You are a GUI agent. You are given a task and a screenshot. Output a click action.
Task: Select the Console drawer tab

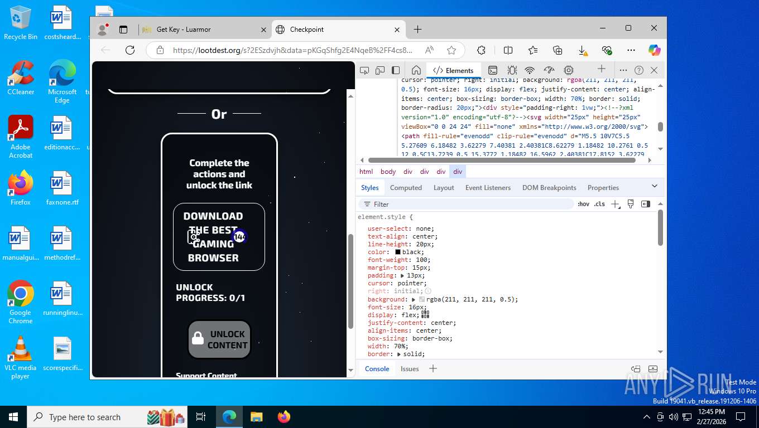377,368
